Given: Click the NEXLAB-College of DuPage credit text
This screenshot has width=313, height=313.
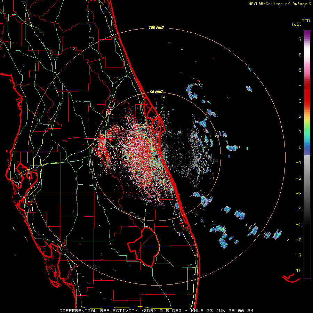Looking at the screenshot, I should [x=278, y=4].
